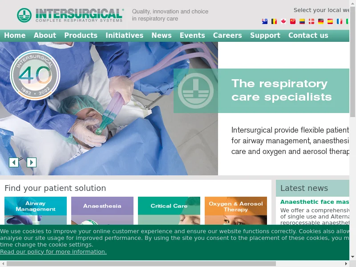The width and height of the screenshot is (356, 267).
Task: Click the scroll left arrow
Action: 3,263
